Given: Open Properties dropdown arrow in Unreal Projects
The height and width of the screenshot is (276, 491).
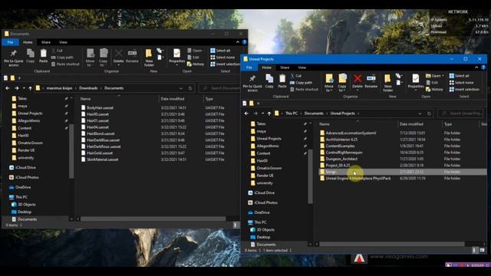Looking at the screenshot, I should pos(416,90).
